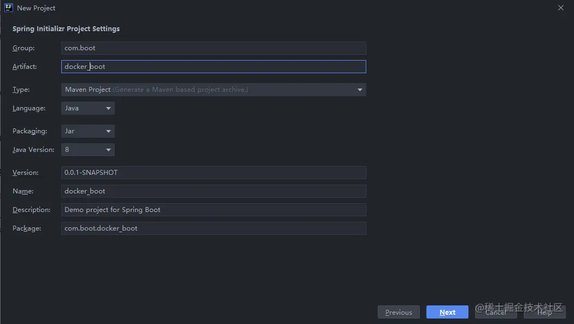Go back with the Previous button
Image resolution: width=574 pixels, height=324 pixels.
399,313
